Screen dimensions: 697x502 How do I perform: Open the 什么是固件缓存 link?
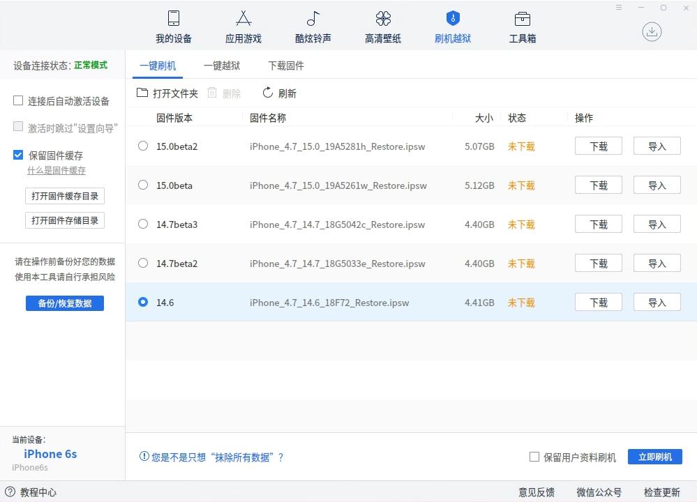[57, 170]
